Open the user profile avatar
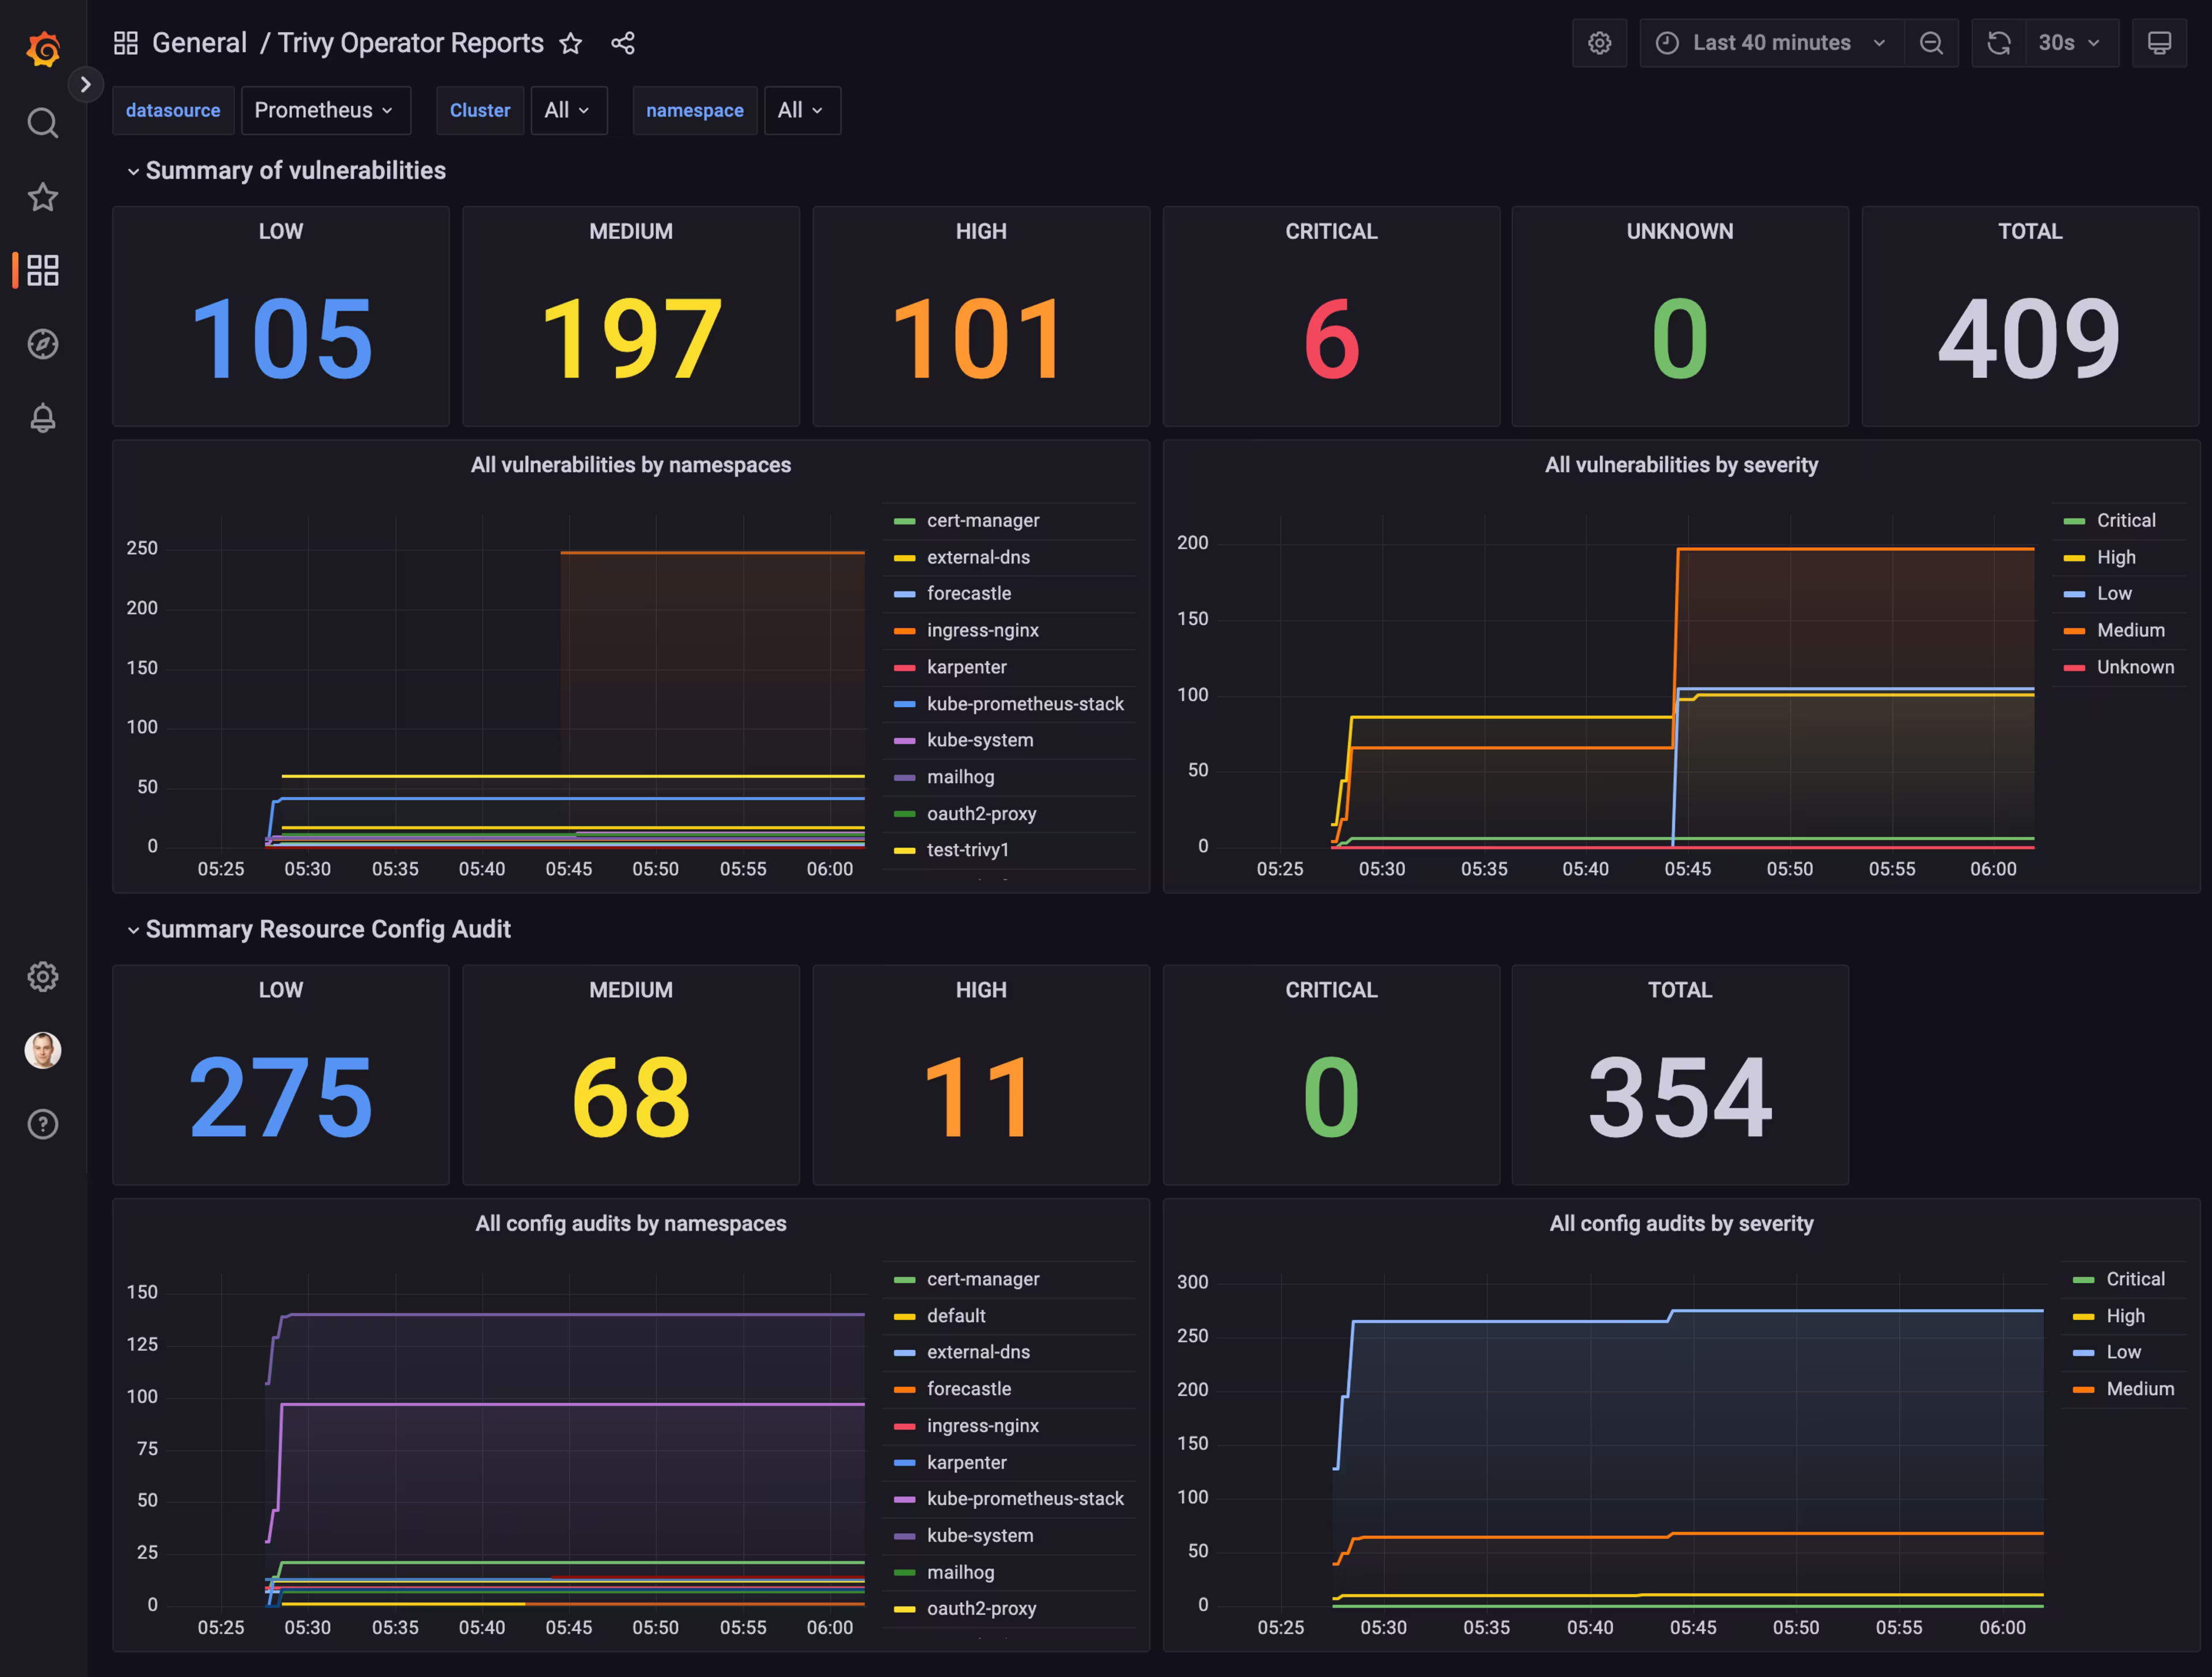 pos(42,1050)
